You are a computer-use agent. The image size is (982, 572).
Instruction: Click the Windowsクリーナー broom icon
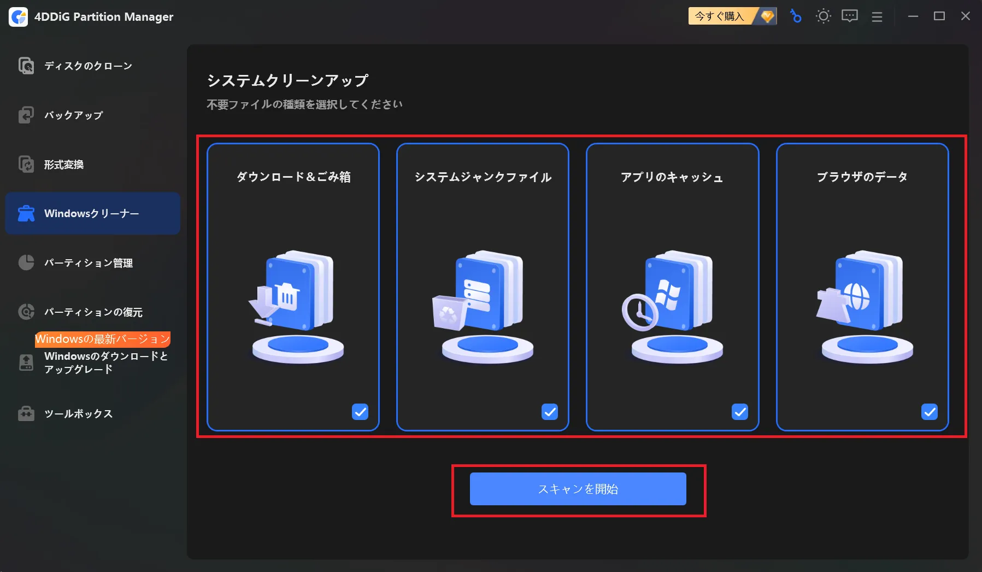click(26, 213)
